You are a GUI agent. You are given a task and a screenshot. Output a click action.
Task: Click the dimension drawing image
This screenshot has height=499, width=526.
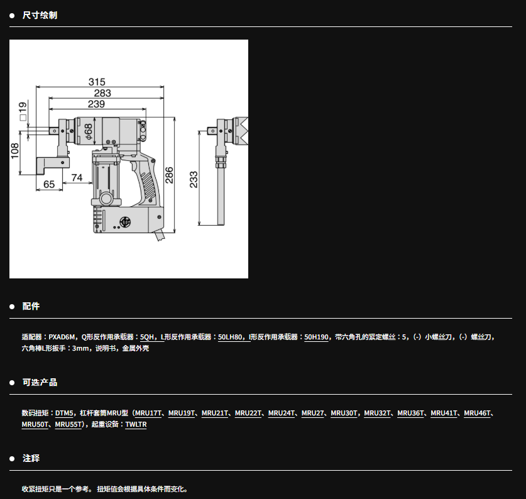coord(129,159)
